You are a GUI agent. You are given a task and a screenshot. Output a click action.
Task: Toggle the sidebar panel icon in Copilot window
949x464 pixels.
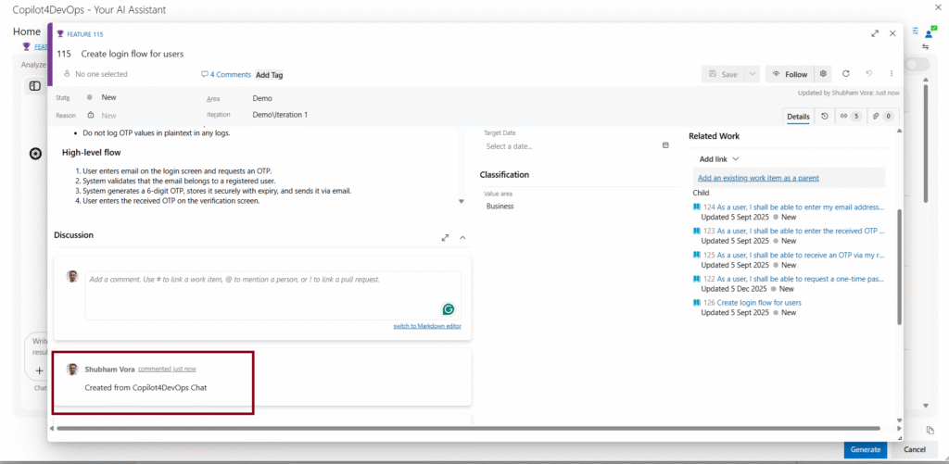tap(35, 86)
